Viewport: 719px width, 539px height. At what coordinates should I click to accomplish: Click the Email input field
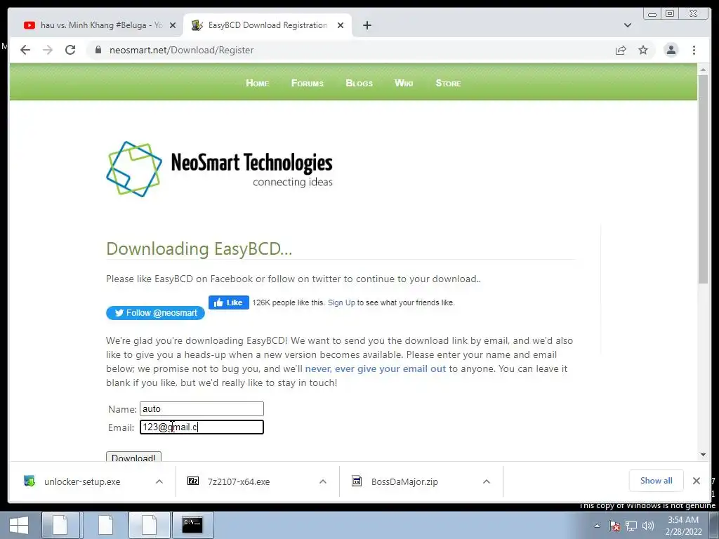point(202,427)
